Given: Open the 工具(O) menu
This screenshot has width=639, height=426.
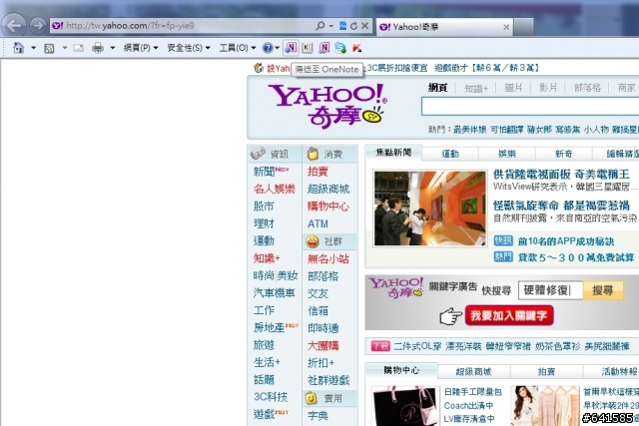Looking at the screenshot, I should pyautogui.click(x=238, y=48).
